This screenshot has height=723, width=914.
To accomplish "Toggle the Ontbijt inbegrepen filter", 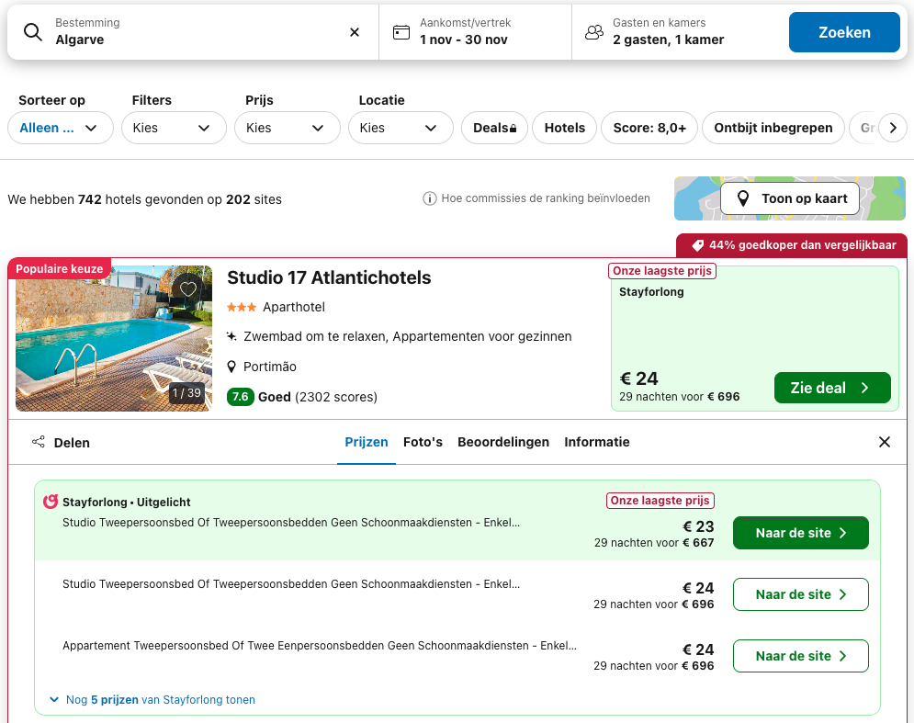I will [x=773, y=128].
